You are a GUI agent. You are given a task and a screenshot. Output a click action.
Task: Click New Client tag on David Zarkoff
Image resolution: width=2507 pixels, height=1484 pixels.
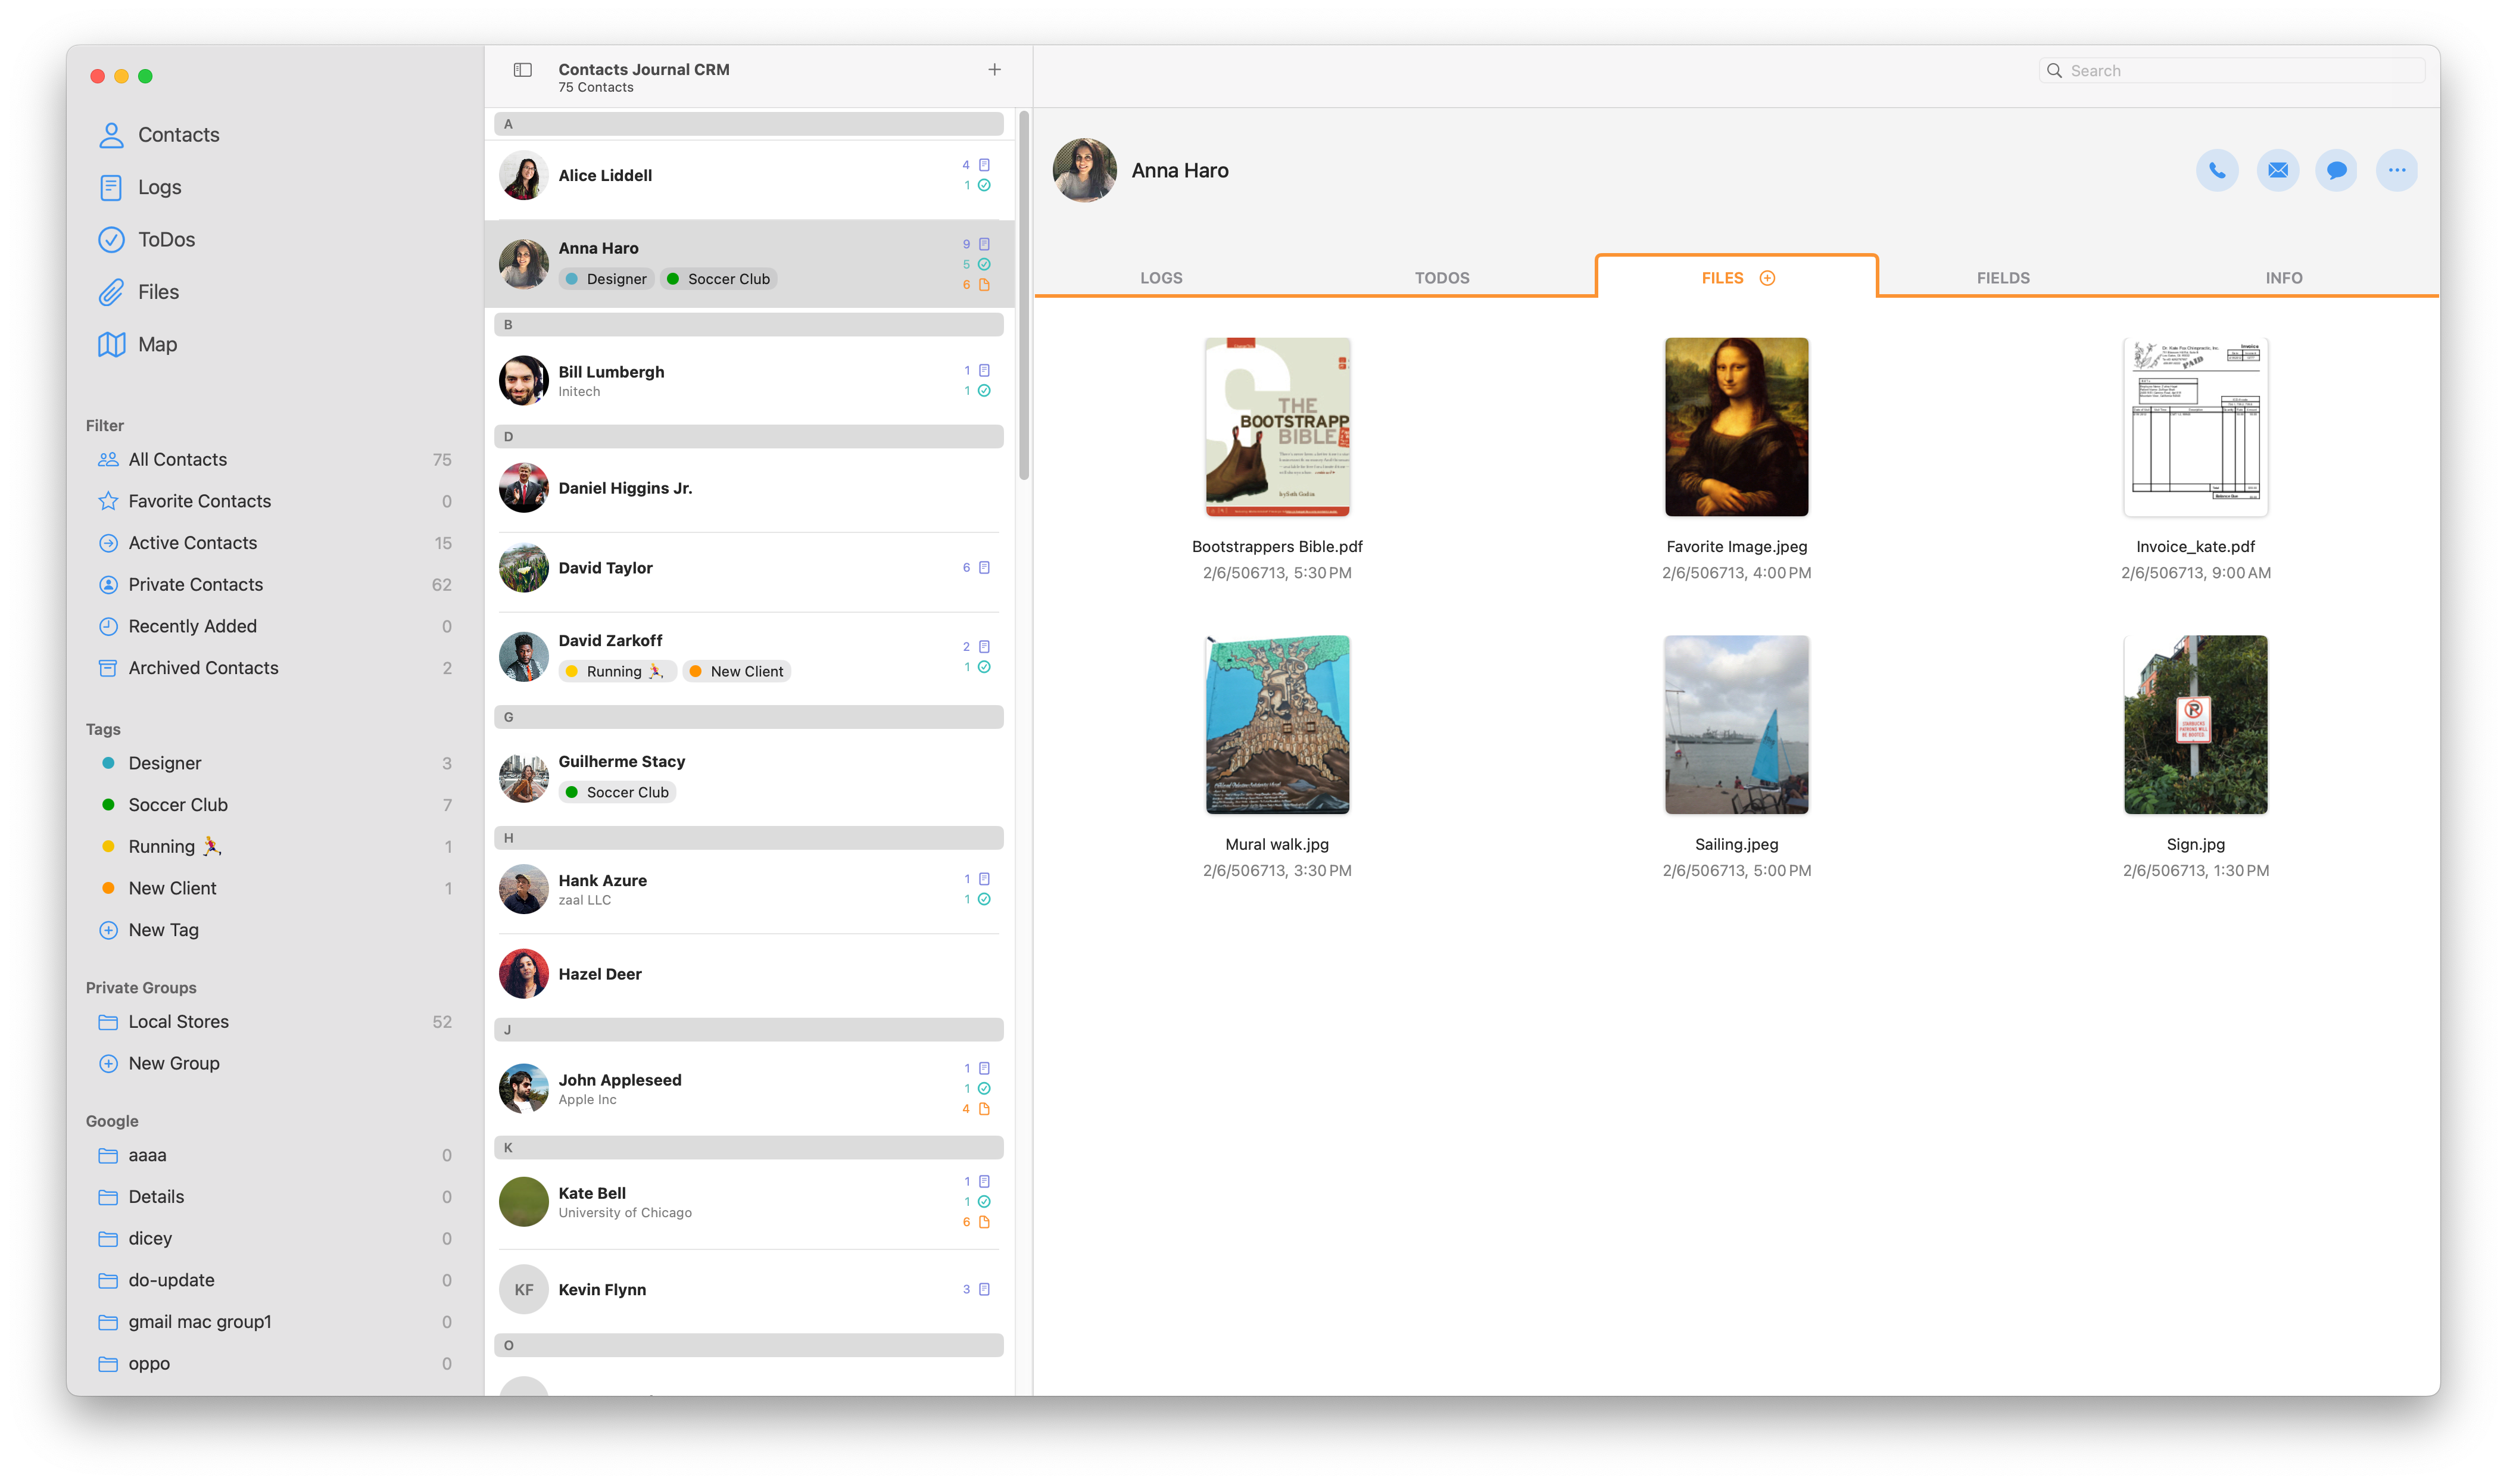[x=737, y=672]
